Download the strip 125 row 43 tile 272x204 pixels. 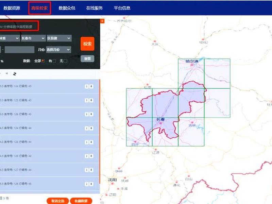click(91, 100)
